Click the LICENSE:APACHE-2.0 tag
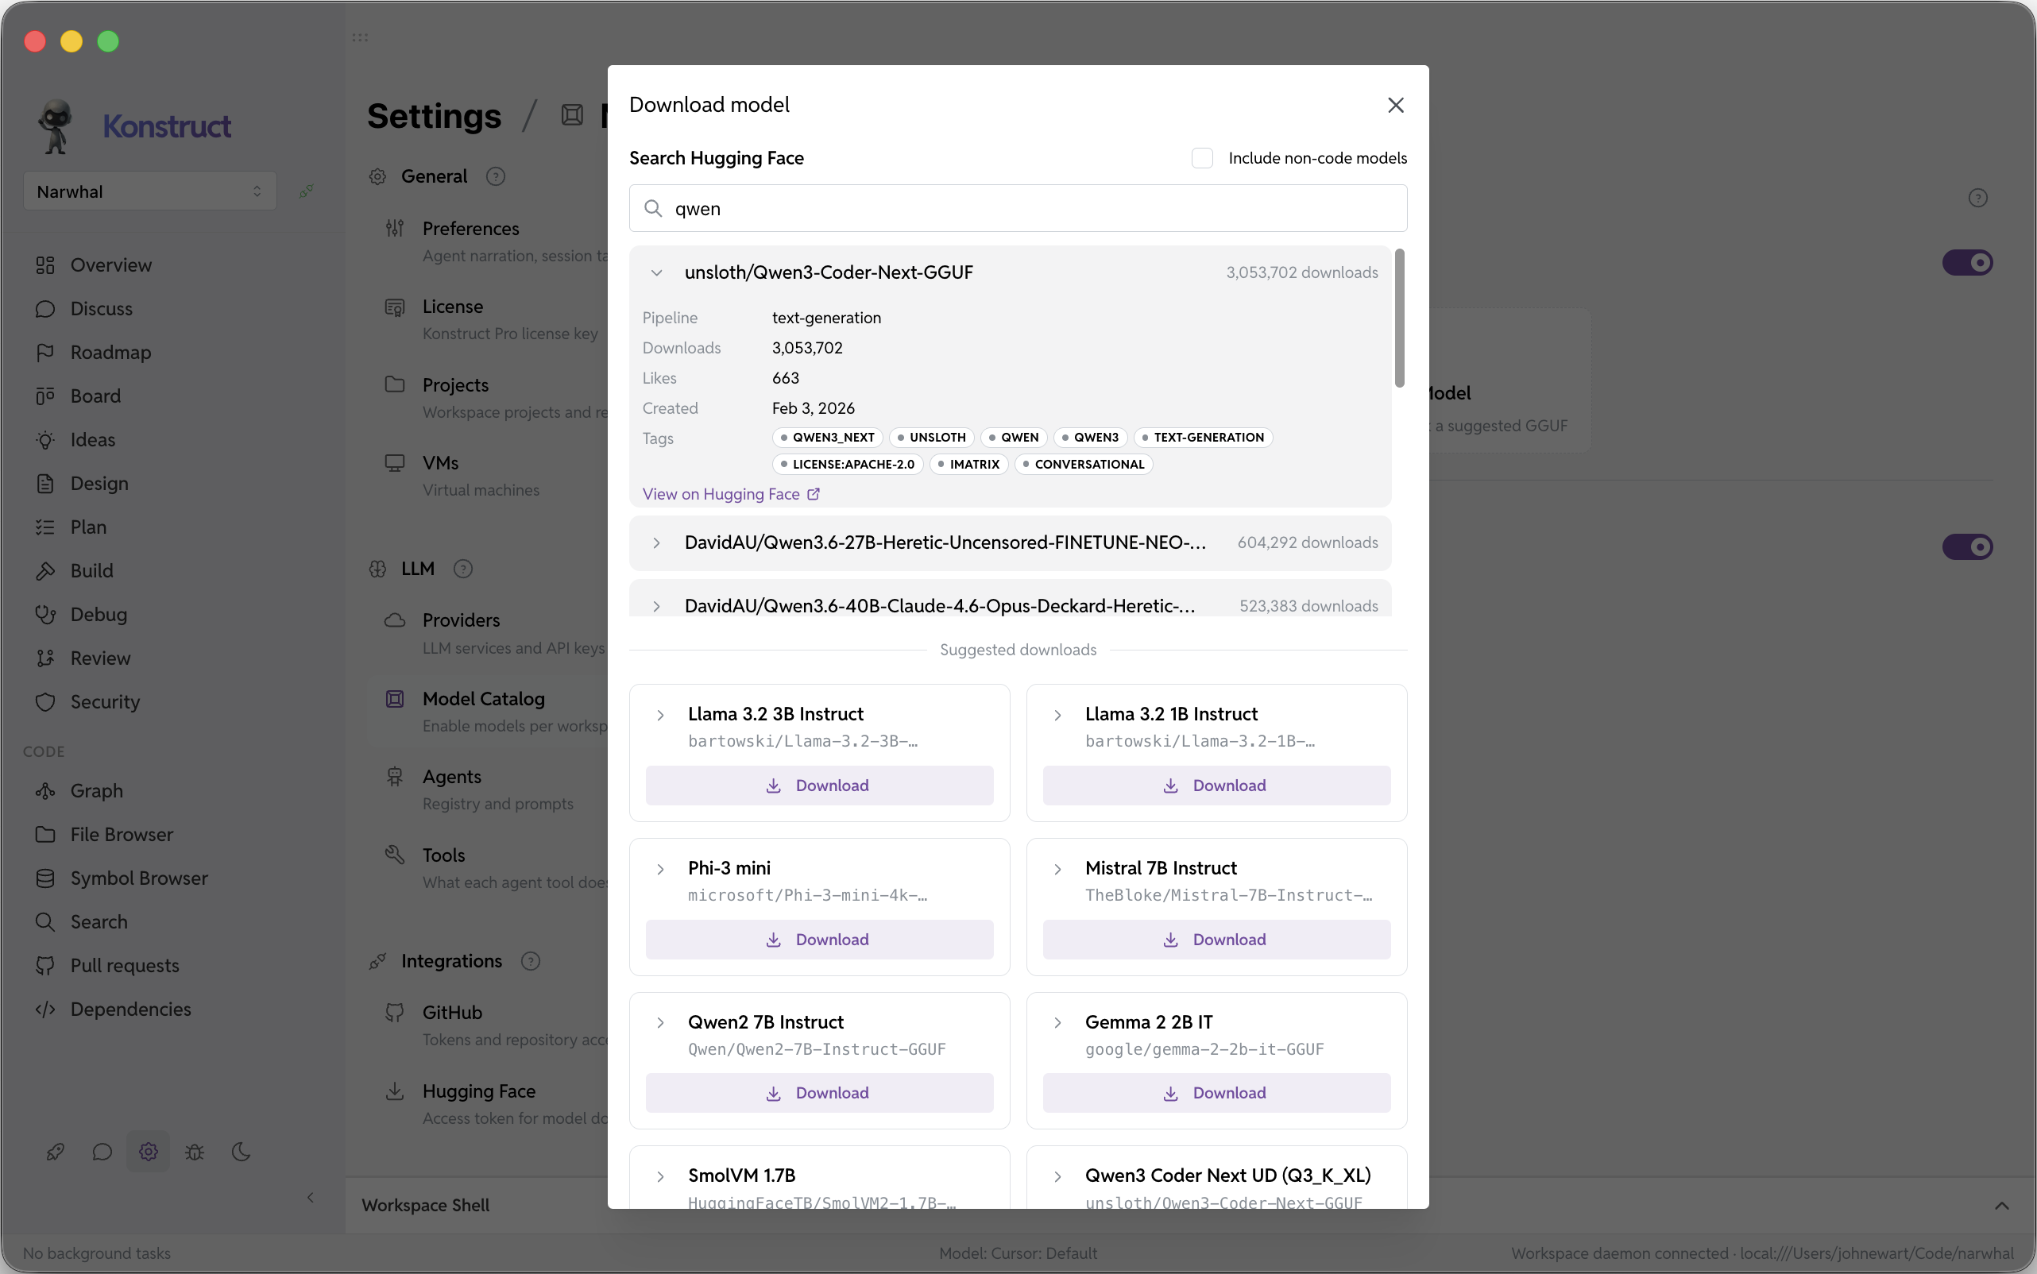This screenshot has width=2037, height=1274. click(848, 465)
